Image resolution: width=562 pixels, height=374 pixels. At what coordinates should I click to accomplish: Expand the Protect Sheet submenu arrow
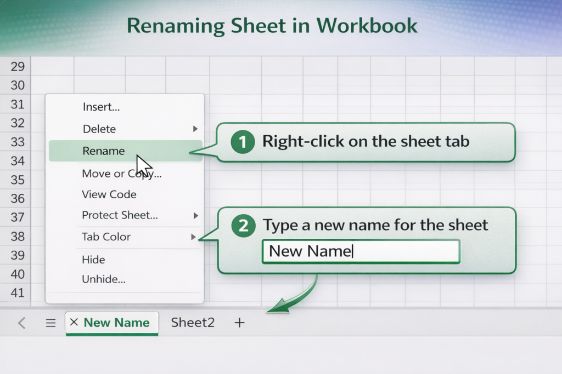pos(196,215)
